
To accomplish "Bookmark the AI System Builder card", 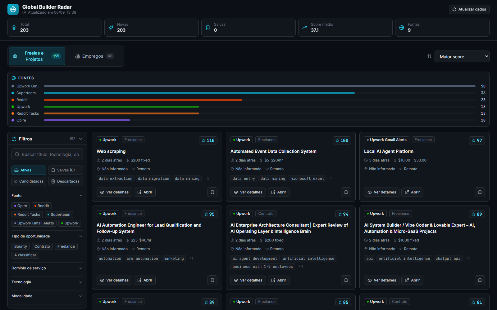I will pyautogui.click(x=480, y=280).
